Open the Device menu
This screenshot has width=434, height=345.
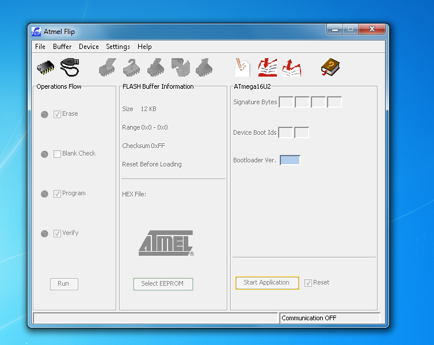[x=89, y=47]
